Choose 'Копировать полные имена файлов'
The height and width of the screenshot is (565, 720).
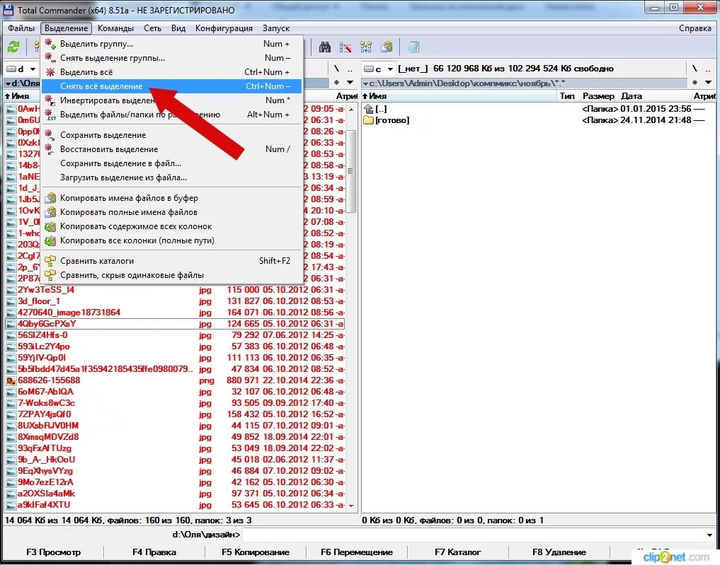(172, 212)
